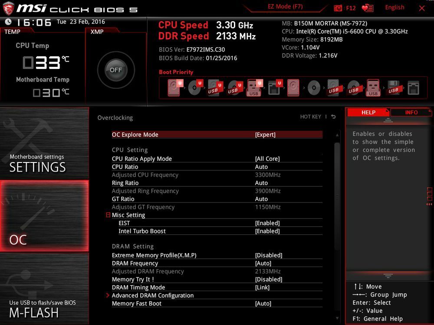Toggle Memory Try It Disabled value
434x325 pixels.
pos(269,279)
